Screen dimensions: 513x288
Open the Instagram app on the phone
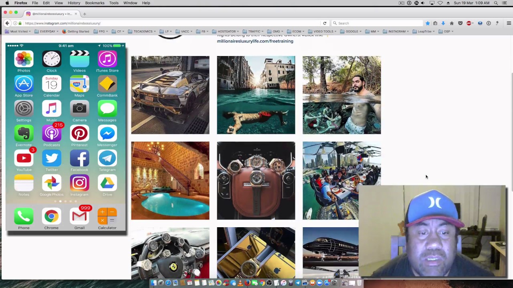click(79, 183)
